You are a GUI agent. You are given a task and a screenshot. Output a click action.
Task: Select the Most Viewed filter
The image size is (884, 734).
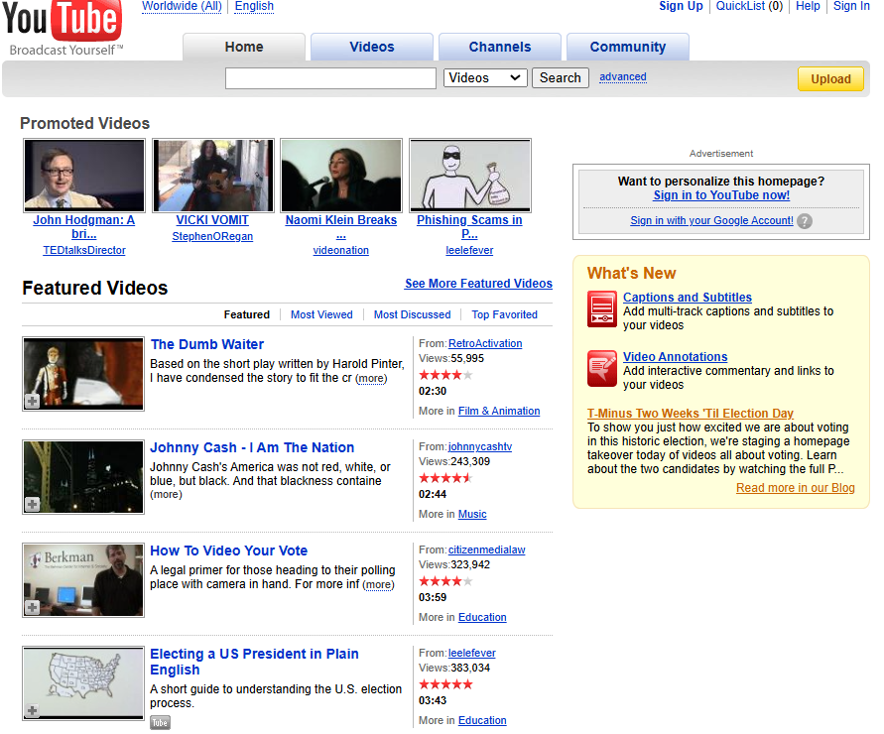click(x=321, y=314)
